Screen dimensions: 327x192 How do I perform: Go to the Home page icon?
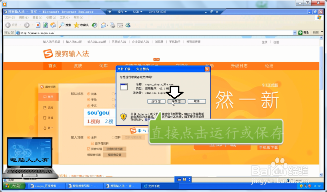[x=53, y=25]
